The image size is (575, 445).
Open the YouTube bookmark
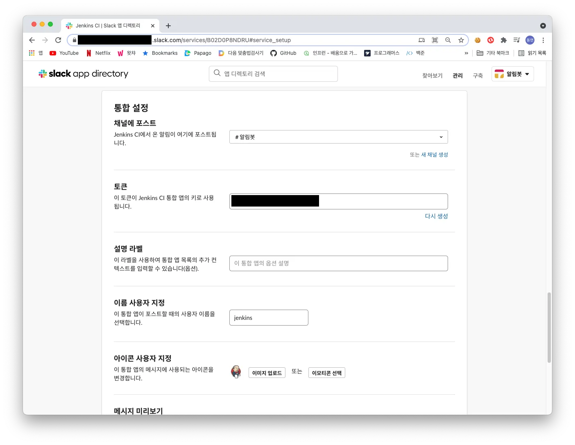click(64, 53)
